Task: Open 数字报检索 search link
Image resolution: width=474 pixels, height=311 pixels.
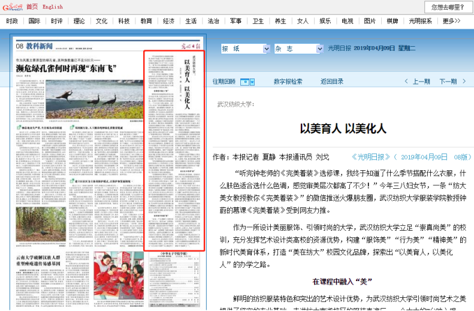Action: click(288, 81)
